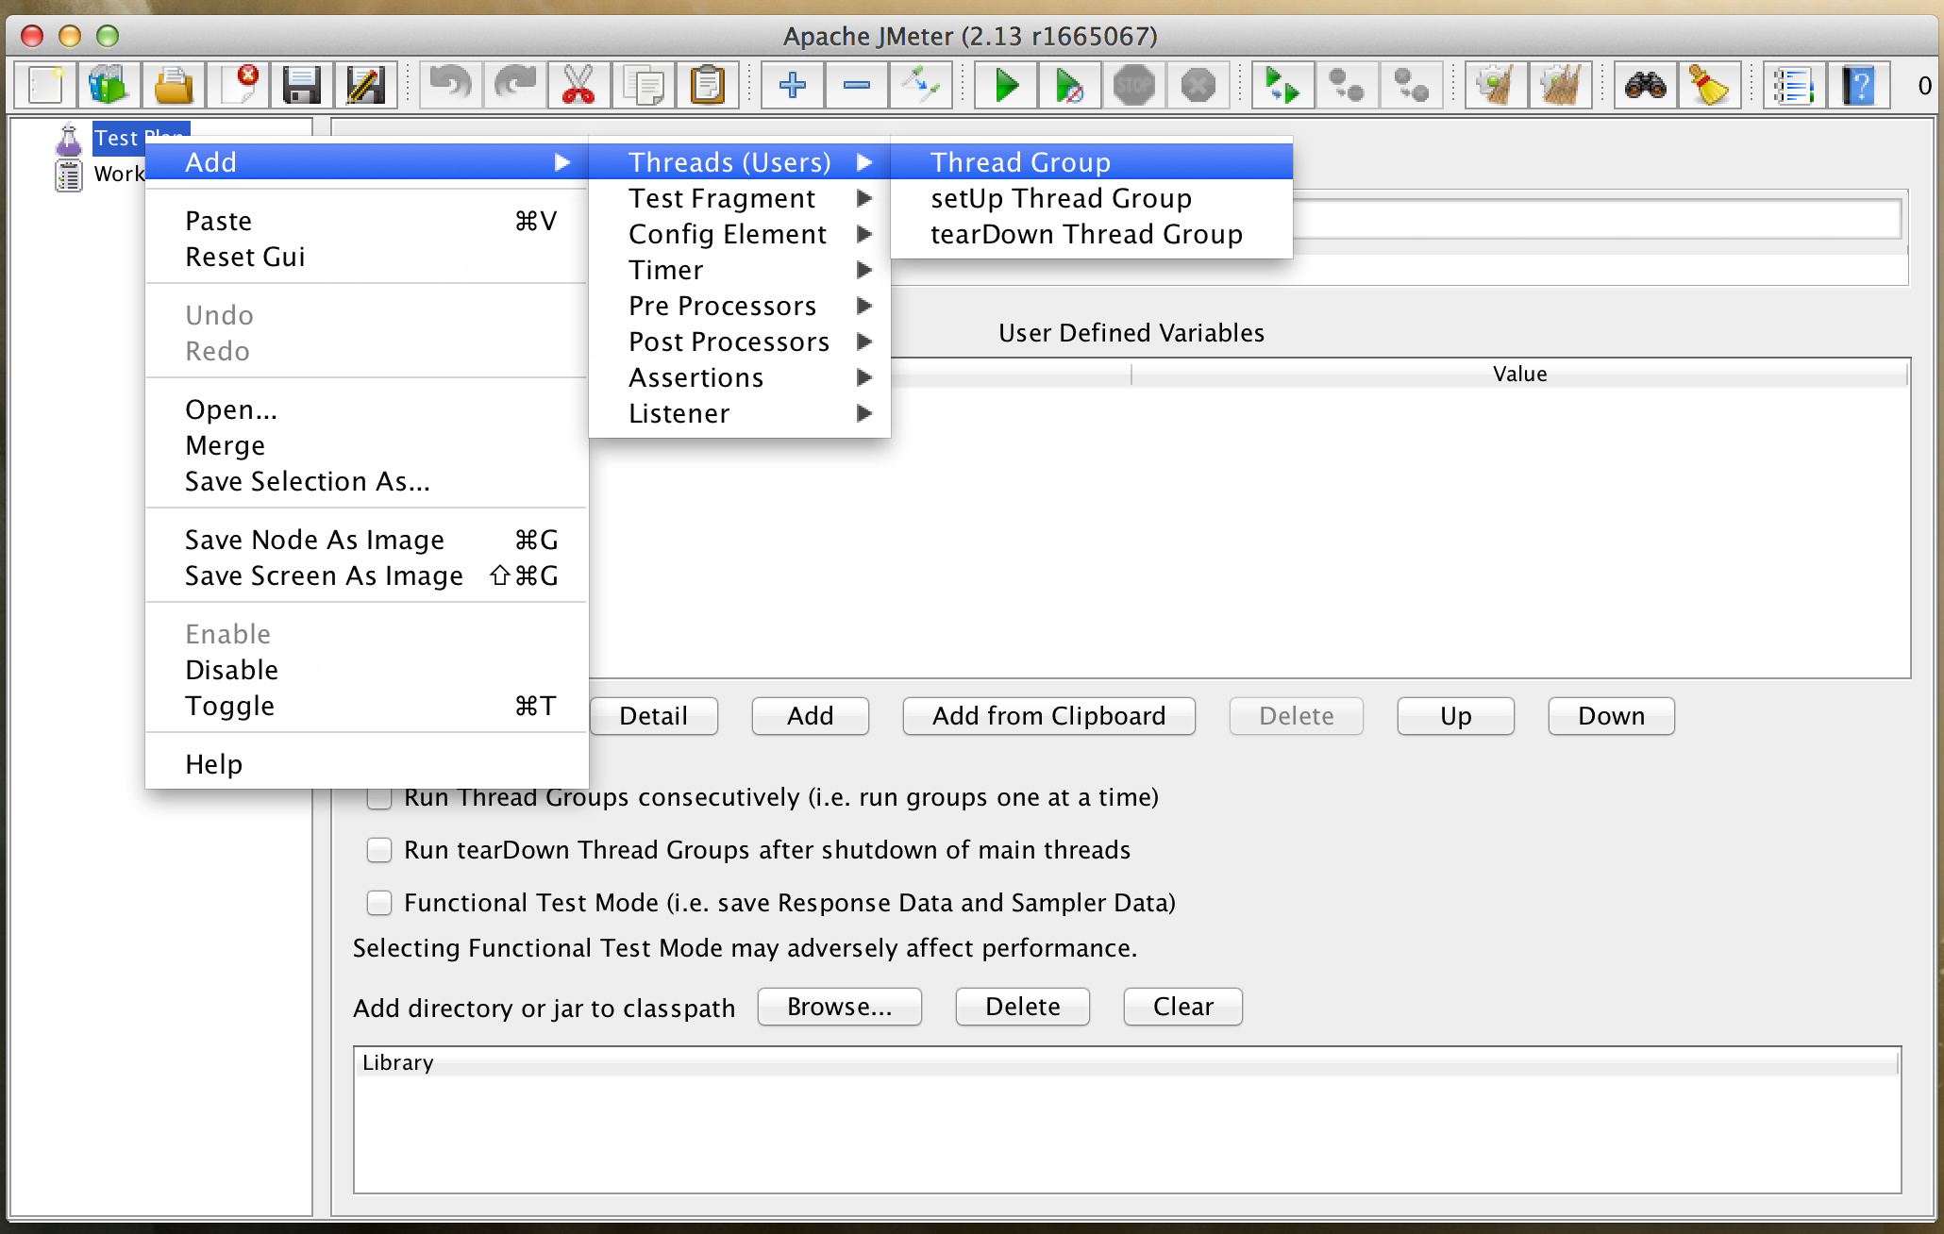Expand the Config Element submenu

[x=740, y=234]
